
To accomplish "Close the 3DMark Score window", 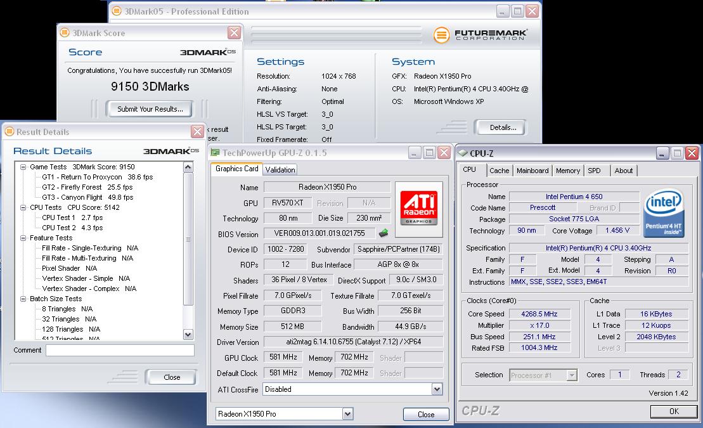I will (x=234, y=32).
